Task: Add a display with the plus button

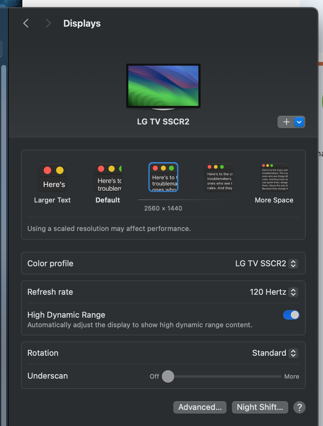Action: click(286, 122)
